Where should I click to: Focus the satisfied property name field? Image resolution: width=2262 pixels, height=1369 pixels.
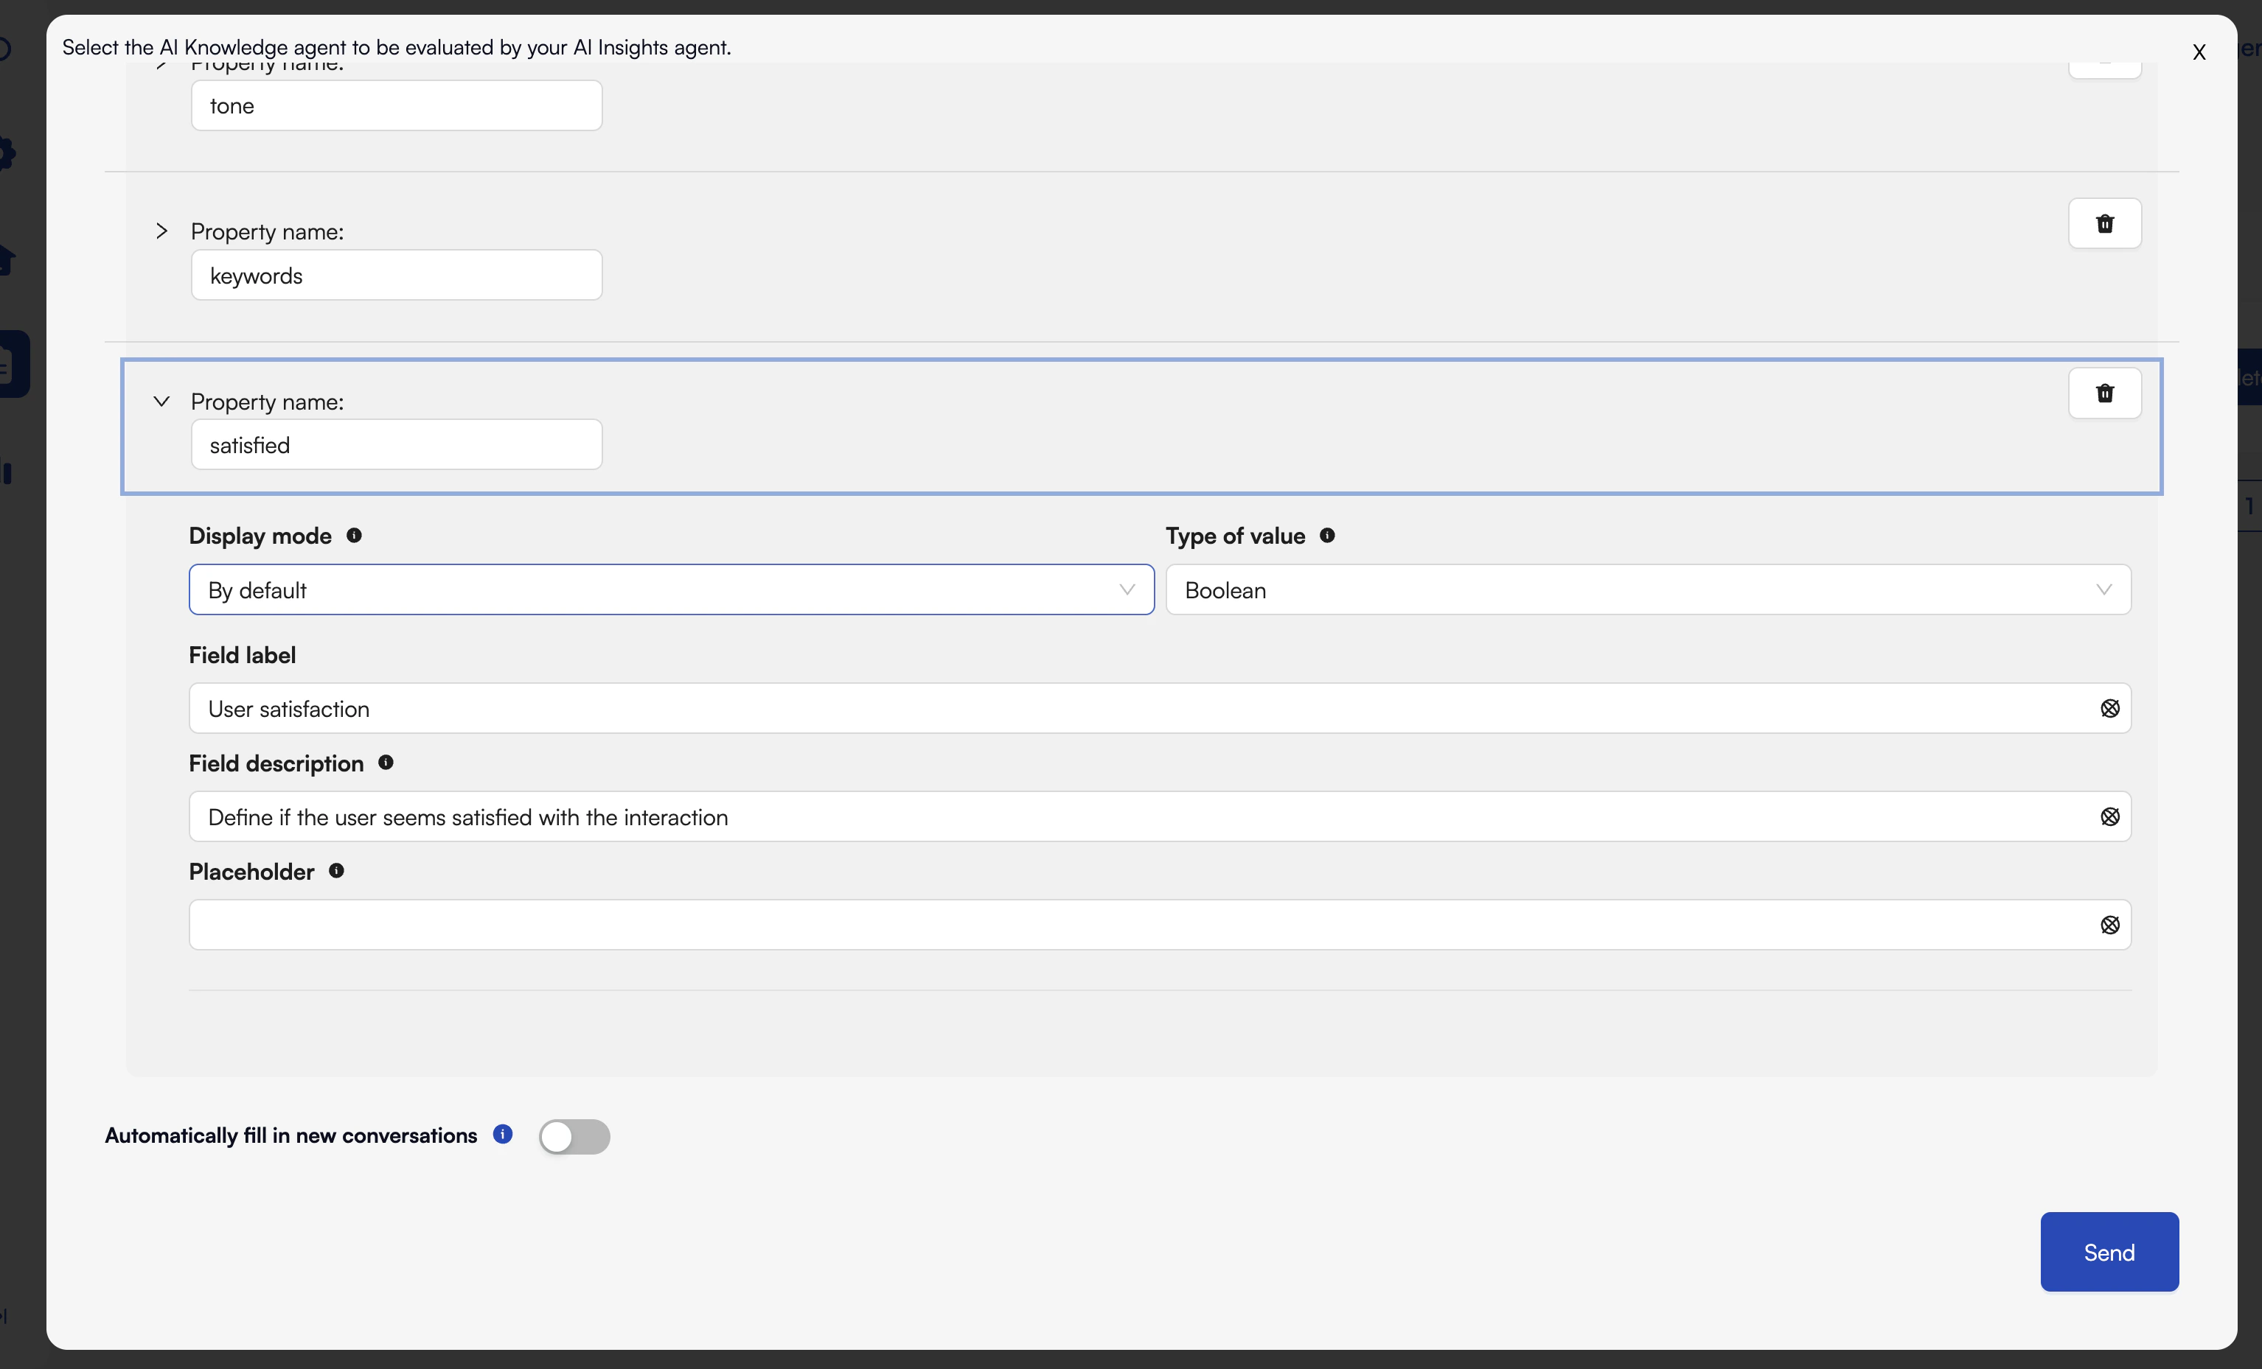coord(397,445)
